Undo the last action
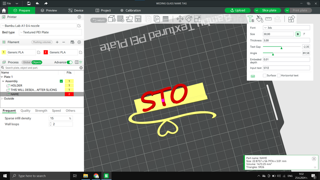This screenshot has height=180, width=320. [37, 3]
